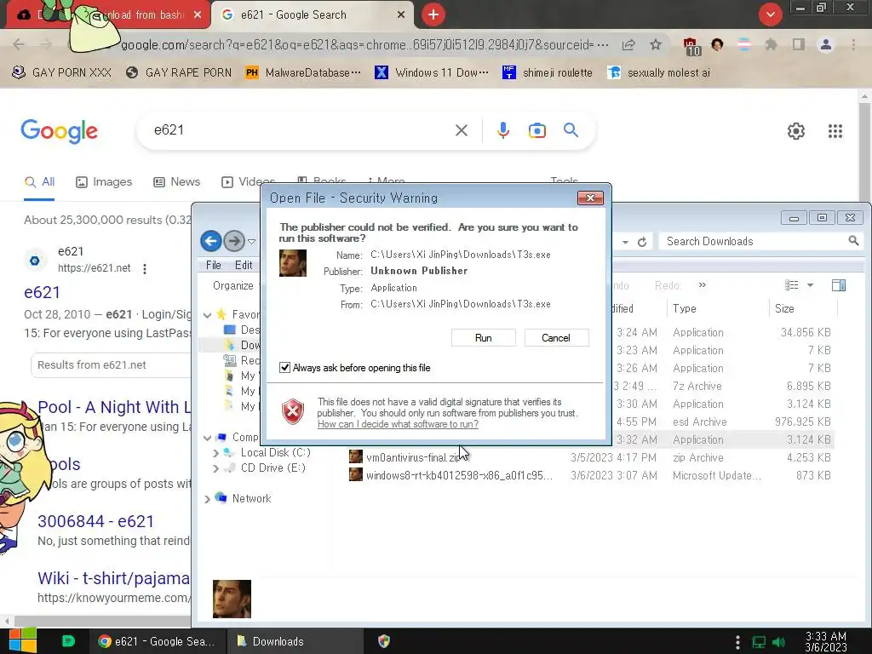The height and width of the screenshot is (654, 872).
Task: Open the Explorer Edit menu
Action: (244, 265)
